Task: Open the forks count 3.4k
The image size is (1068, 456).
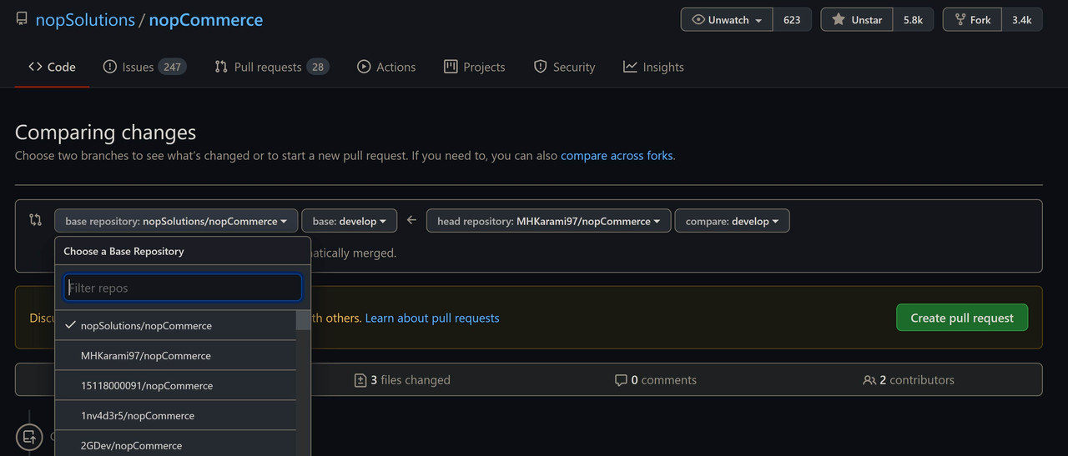Action: tap(1021, 19)
